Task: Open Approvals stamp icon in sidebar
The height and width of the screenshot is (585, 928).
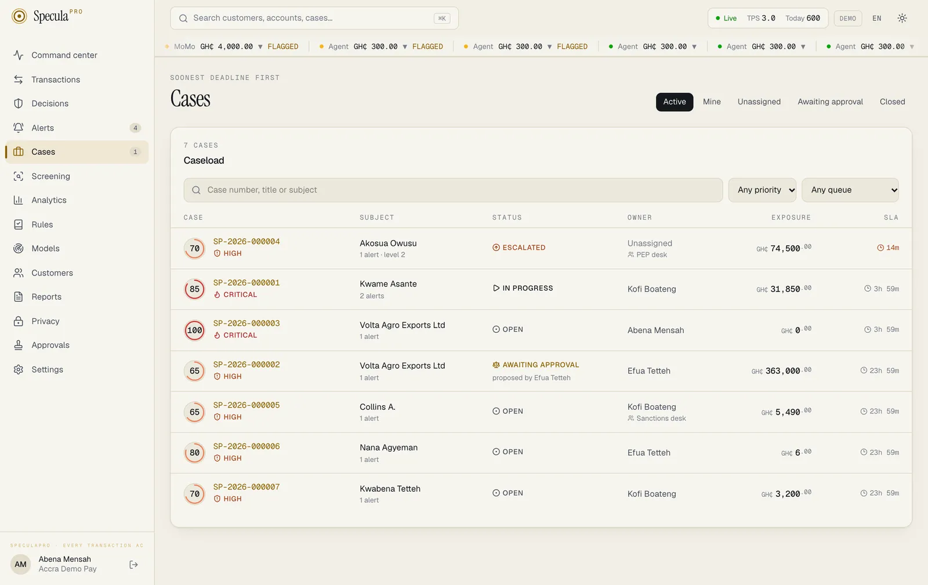Action: click(19, 345)
